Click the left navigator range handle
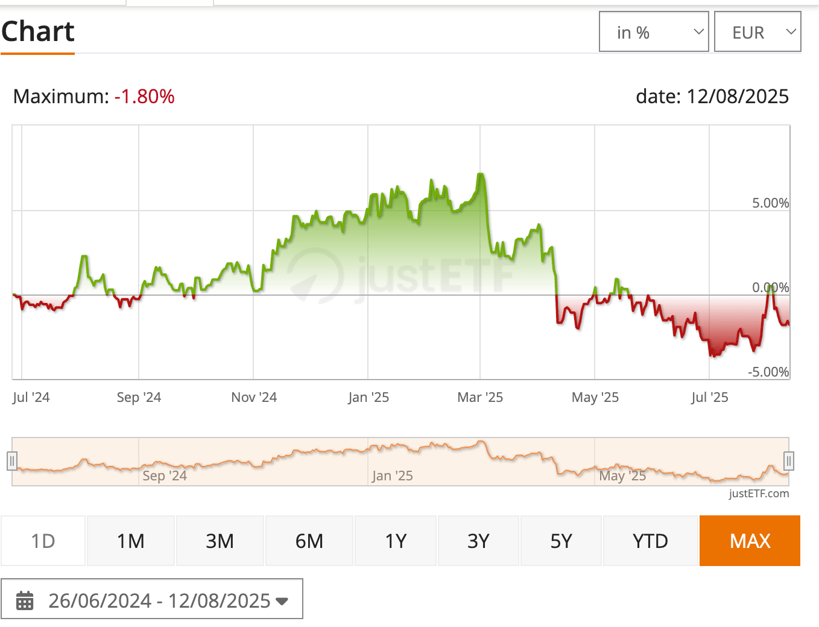Viewport: 819px width, 627px height. (x=11, y=461)
